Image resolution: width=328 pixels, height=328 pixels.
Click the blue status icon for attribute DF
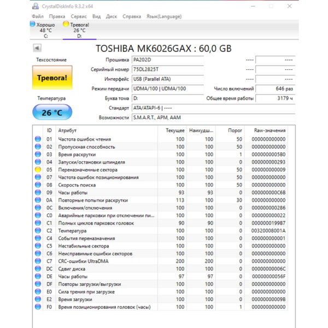point(38,284)
